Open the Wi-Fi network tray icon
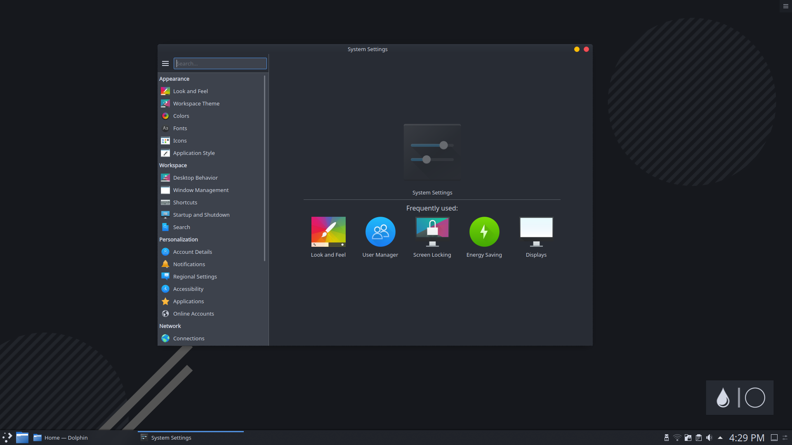The height and width of the screenshot is (445, 792). pyautogui.click(x=677, y=438)
